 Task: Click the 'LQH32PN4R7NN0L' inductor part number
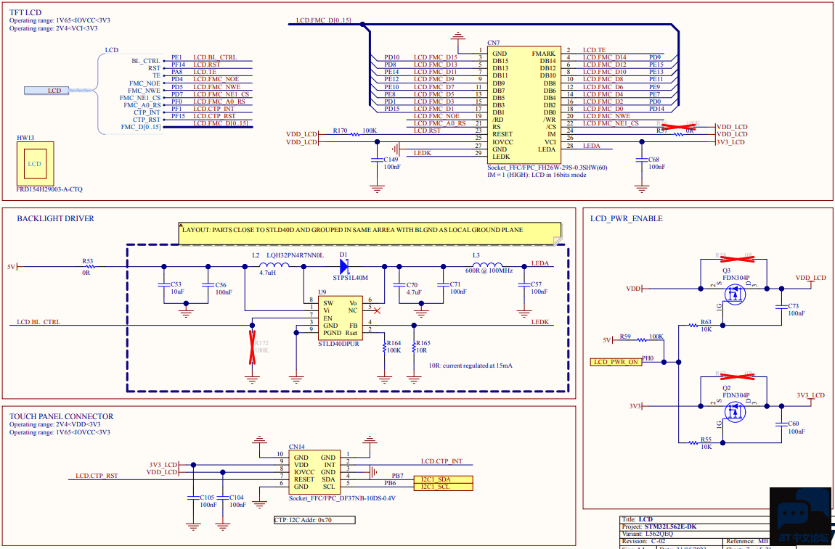click(x=295, y=255)
